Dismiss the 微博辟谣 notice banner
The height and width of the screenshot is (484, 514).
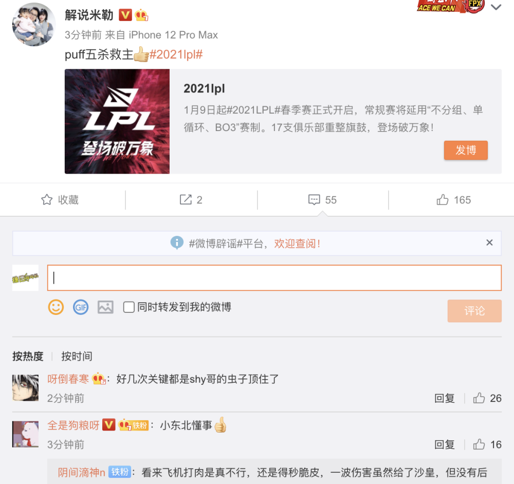(x=489, y=243)
